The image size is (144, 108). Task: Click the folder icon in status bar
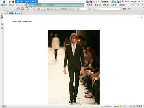point(127,106)
